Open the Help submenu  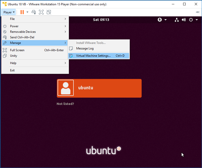35,63
